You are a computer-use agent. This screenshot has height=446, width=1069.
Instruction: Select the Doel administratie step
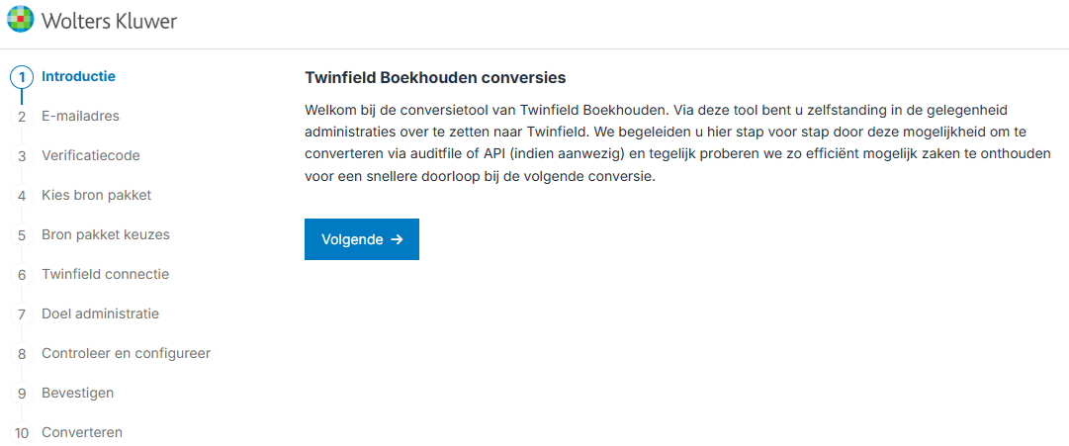pyautogui.click(x=100, y=313)
